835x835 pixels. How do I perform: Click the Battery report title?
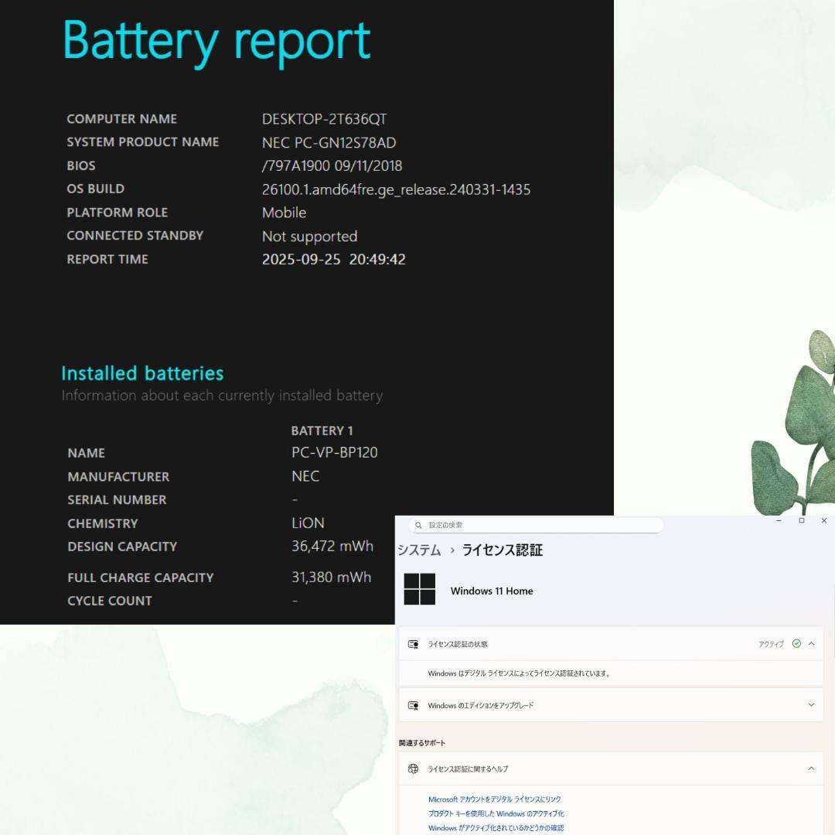point(216,40)
